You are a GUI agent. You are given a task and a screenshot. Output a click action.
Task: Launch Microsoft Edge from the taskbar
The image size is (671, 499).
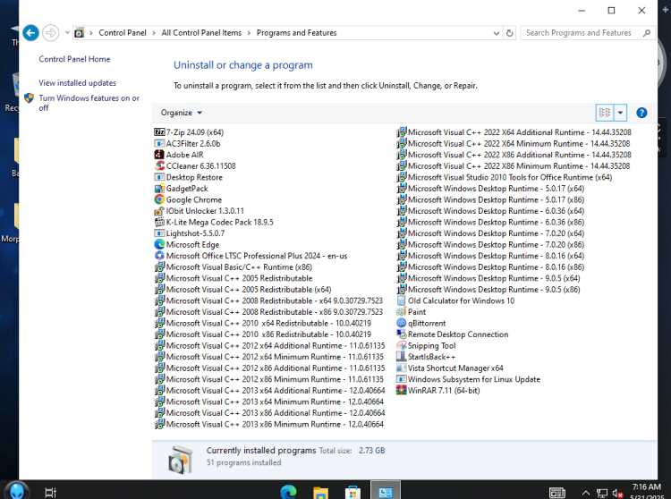(288, 492)
